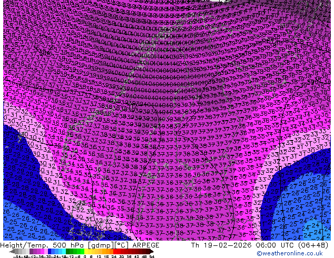Click the '(06+48)' forecast offset text
Viewport: 334px width, 258px height.
pos(313,245)
